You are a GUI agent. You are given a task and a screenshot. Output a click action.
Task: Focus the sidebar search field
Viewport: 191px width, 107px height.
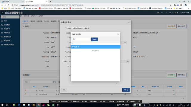point(10,17)
